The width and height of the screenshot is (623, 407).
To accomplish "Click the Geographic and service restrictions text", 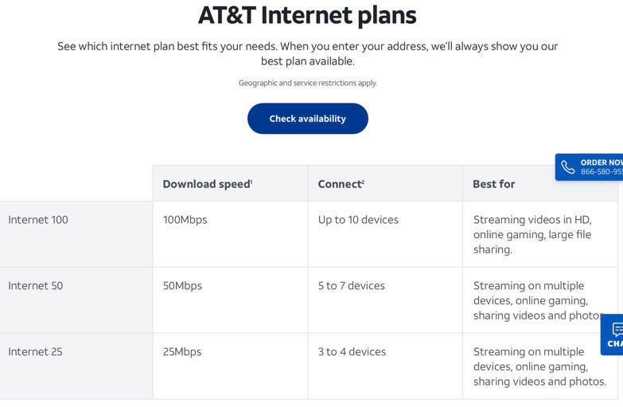I will coord(308,83).
